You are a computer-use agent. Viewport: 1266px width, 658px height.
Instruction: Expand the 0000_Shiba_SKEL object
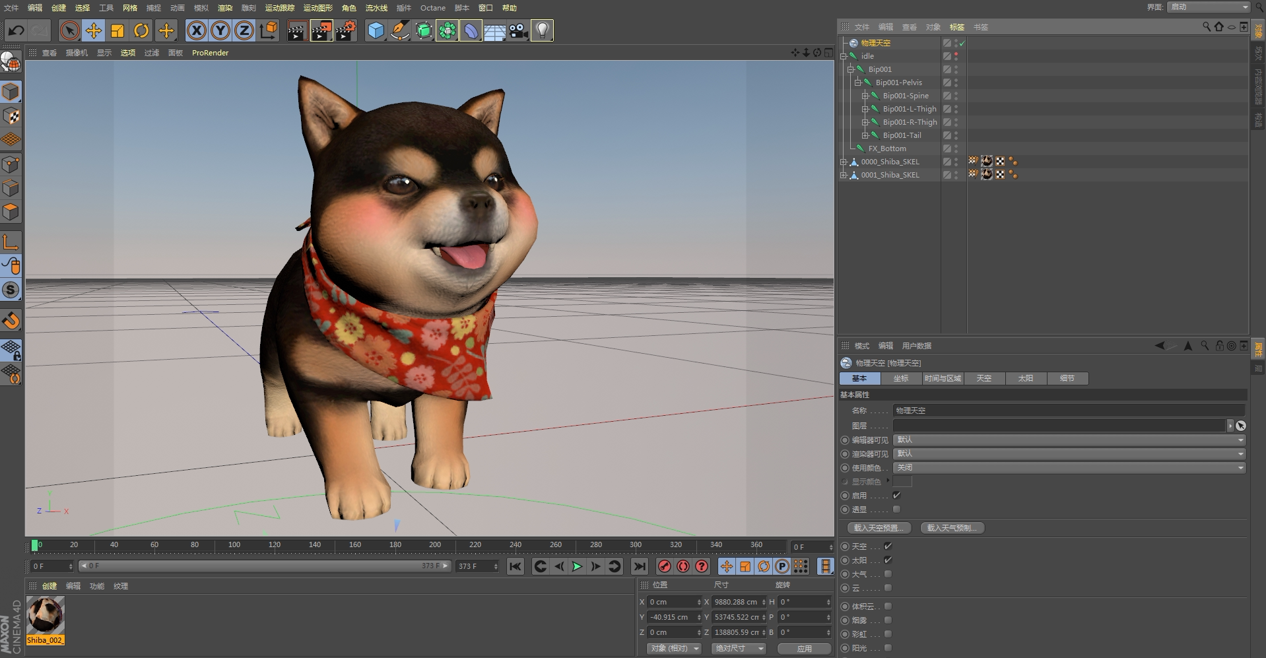[844, 162]
